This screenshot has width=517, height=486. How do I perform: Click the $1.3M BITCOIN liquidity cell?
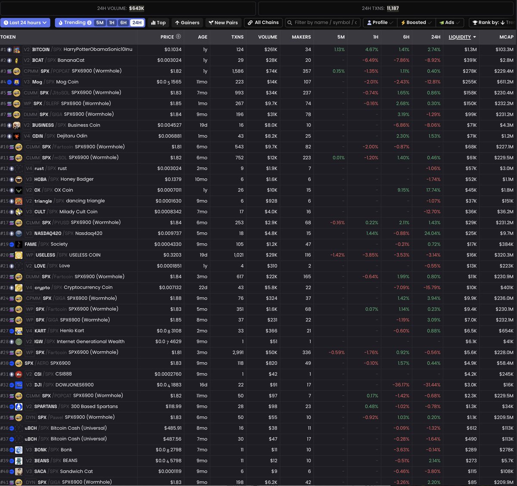(x=470, y=50)
